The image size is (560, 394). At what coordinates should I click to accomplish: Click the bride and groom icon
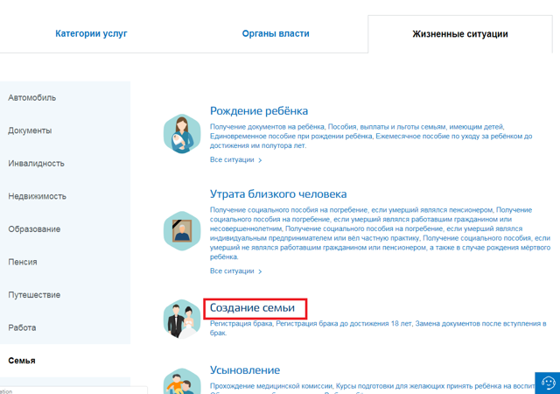182,319
